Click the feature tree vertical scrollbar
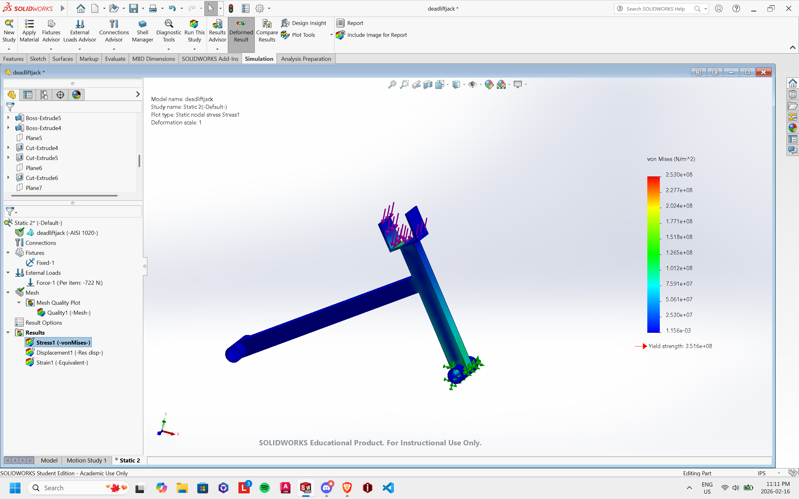This screenshot has width=799, height=499. [x=139, y=161]
